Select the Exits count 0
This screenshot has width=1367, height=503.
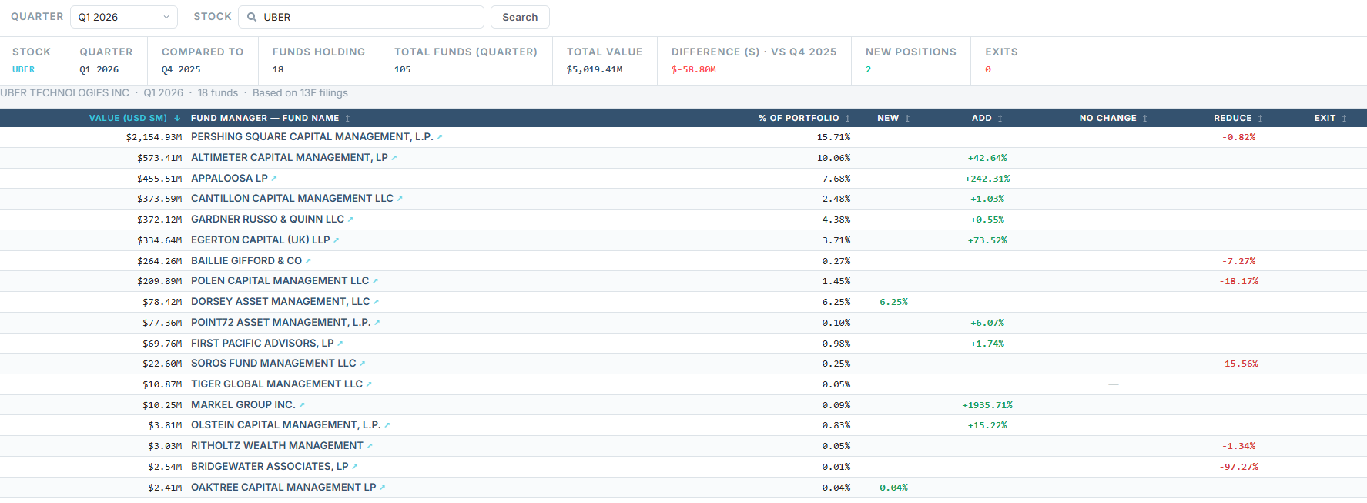point(988,69)
